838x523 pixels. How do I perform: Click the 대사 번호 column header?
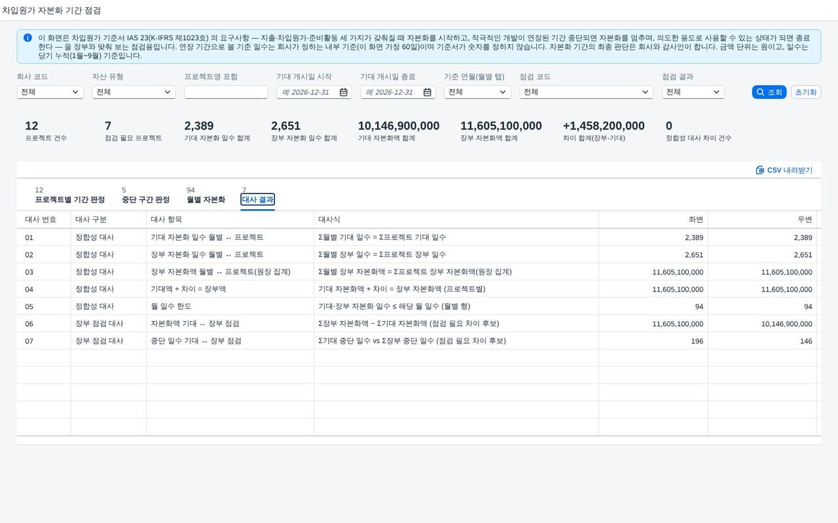pos(44,220)
